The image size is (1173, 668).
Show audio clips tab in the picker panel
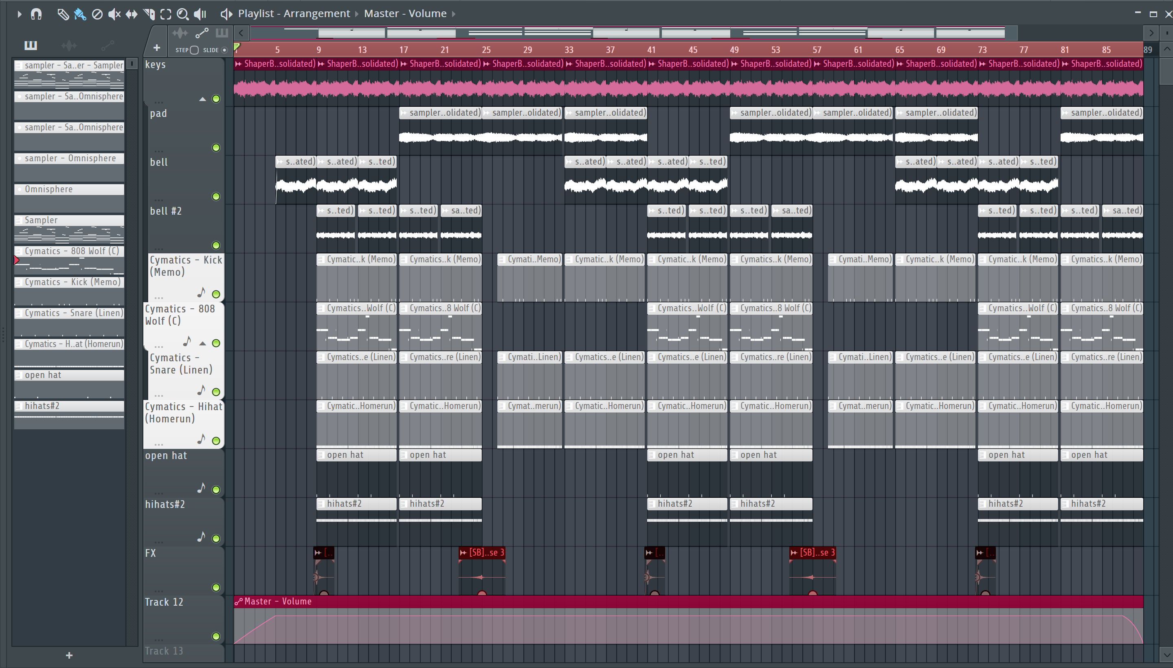pyautogui.click(x=69, y=45)
